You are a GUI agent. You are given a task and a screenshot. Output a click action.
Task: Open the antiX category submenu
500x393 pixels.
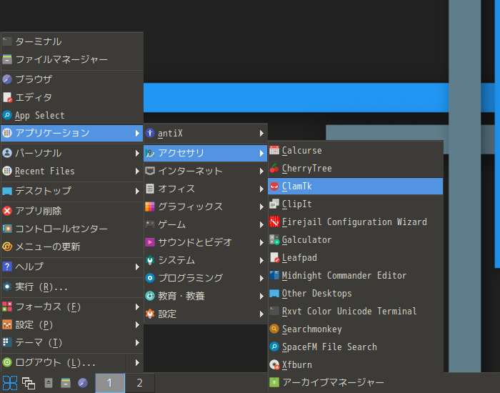coord(206,133)
